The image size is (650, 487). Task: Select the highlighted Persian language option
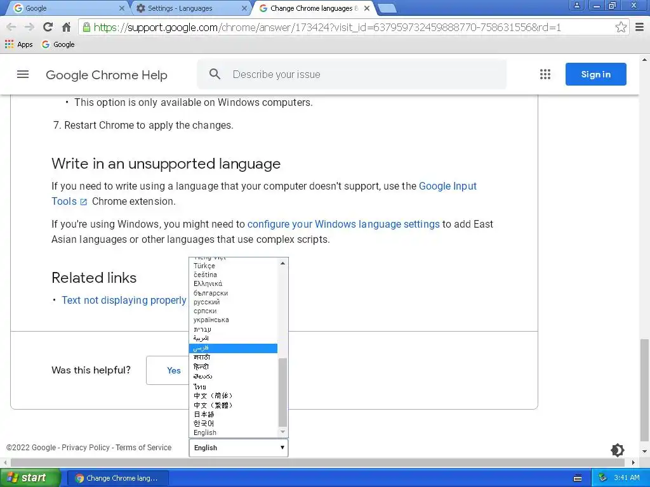[x=233, y=348]
